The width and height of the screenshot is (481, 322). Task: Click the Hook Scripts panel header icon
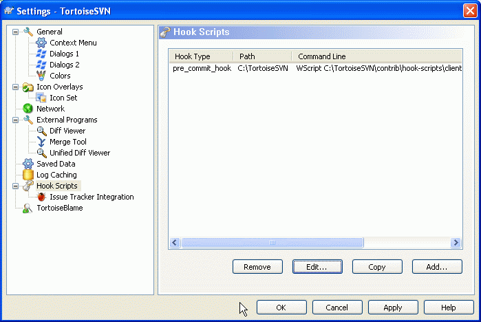click(x=165, y=32)
